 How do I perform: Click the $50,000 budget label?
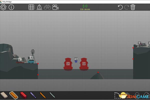pos(85,9)
